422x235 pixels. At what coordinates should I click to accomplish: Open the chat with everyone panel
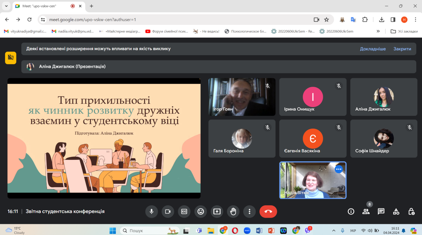tap(381, 211)
